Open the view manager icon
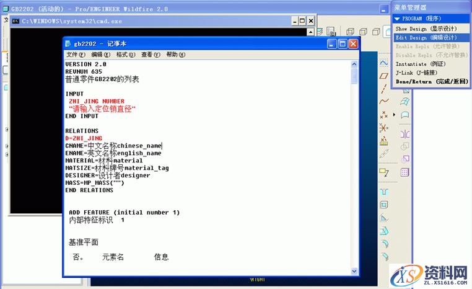This screenshot has width=472, height=289. point(331,32)
